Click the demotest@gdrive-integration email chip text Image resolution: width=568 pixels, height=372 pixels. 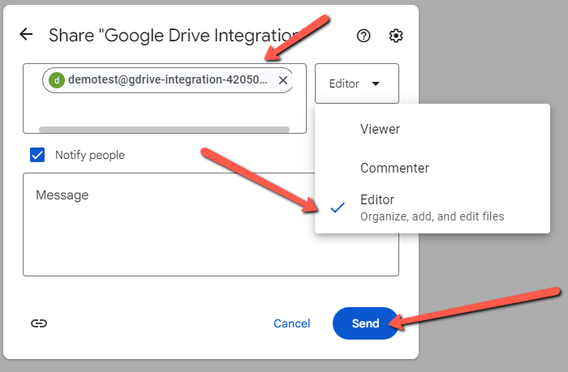(168, 79)
